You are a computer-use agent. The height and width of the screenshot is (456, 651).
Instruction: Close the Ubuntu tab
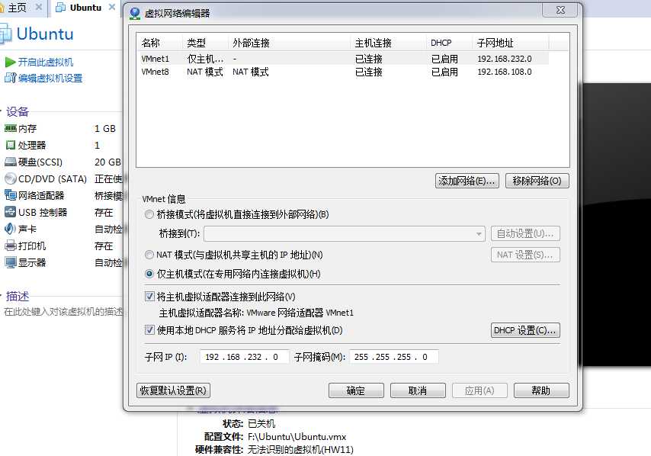click(x=112, y=7)
